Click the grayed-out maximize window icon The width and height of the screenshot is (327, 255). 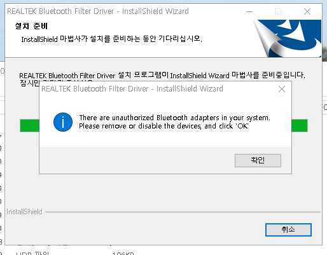278,11
